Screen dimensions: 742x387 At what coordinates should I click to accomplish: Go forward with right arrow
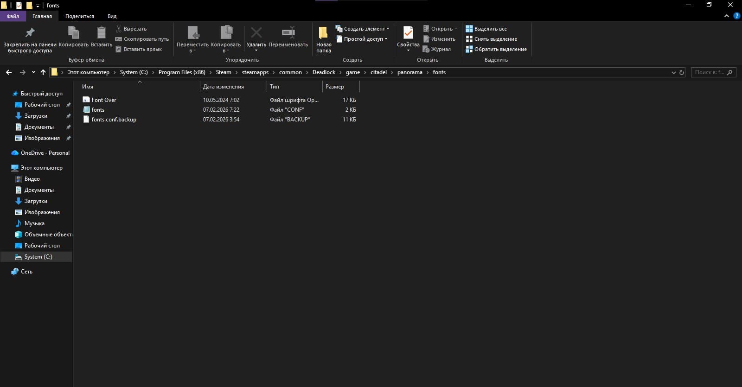22,72
